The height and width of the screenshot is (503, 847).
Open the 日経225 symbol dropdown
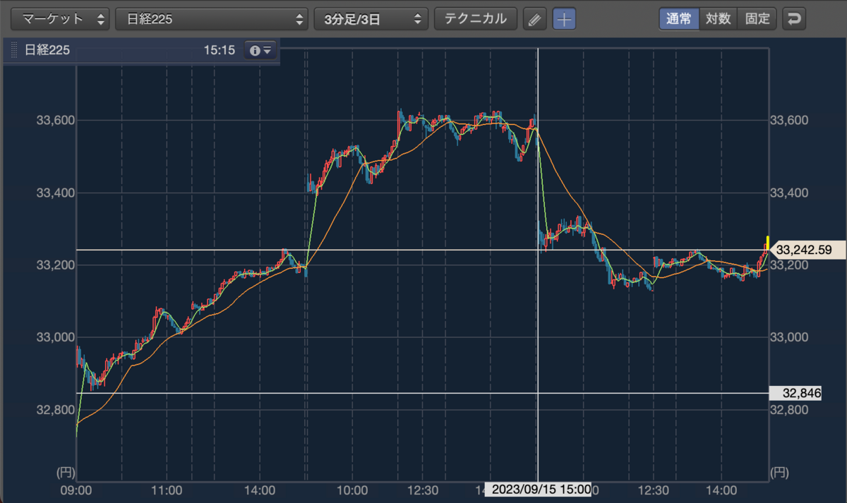pyautogui.click(x=212, y=19)
